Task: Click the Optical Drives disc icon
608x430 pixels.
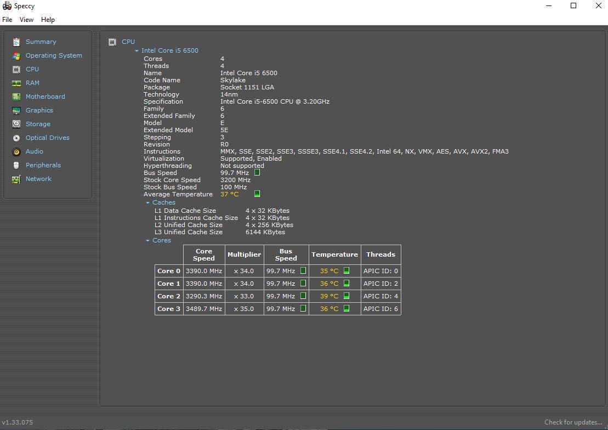Action: coord(16,138)
